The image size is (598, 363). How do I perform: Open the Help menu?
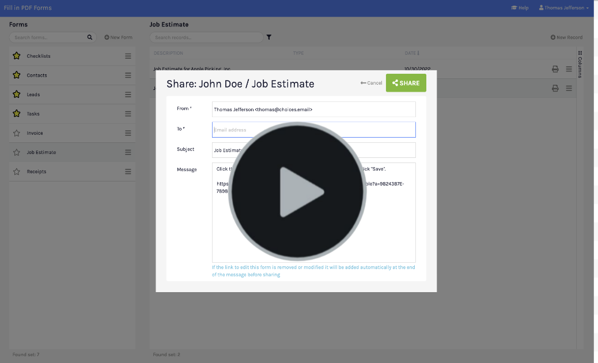point(520,8)
